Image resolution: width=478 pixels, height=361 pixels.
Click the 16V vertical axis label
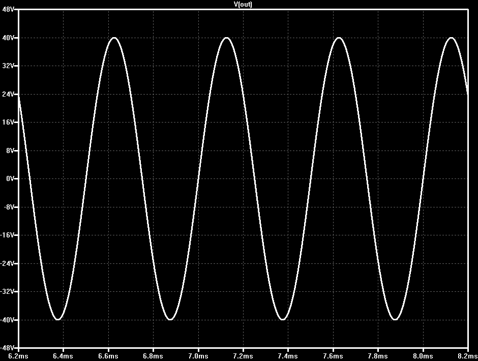tap(8, 122)
